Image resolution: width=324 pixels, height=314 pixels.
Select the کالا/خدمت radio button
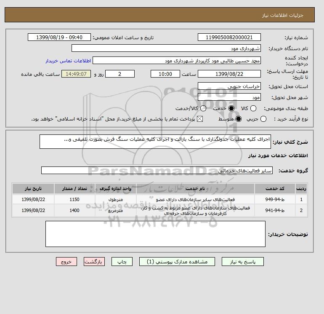tap(203, 108)
